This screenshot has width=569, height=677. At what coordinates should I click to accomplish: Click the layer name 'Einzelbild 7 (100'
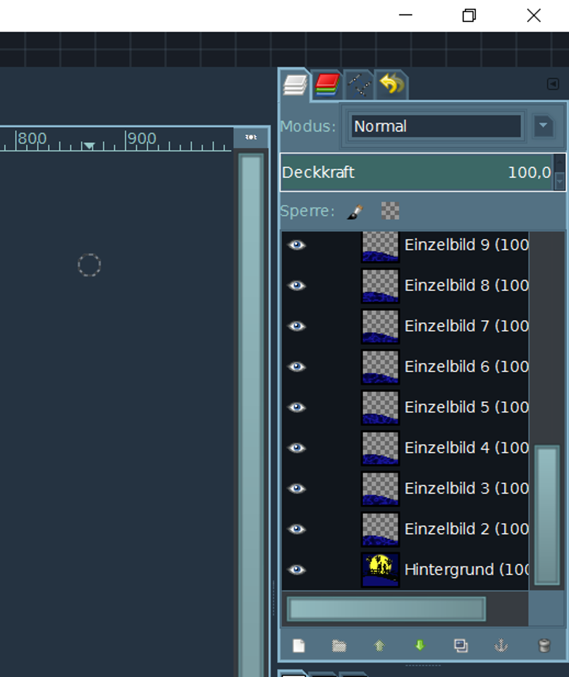pos(467,326)
